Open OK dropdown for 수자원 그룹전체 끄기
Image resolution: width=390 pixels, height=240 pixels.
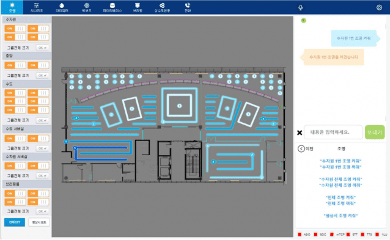point(42,48)
